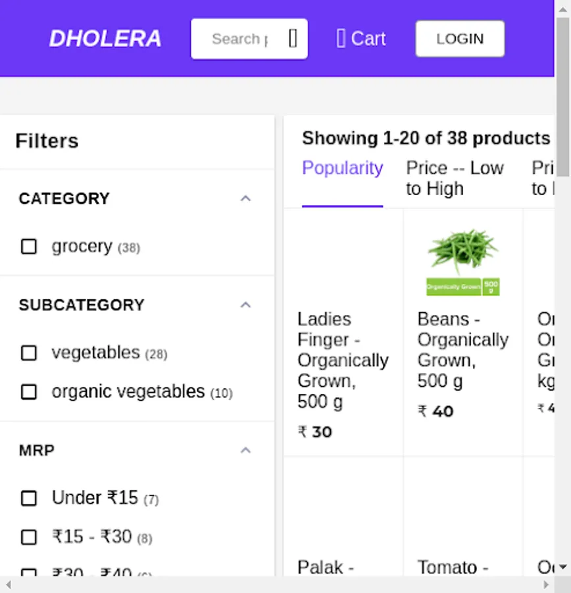This screenshot has height=593, width=571.
Task: Open the Cart icon
Action: pos(341,39)
